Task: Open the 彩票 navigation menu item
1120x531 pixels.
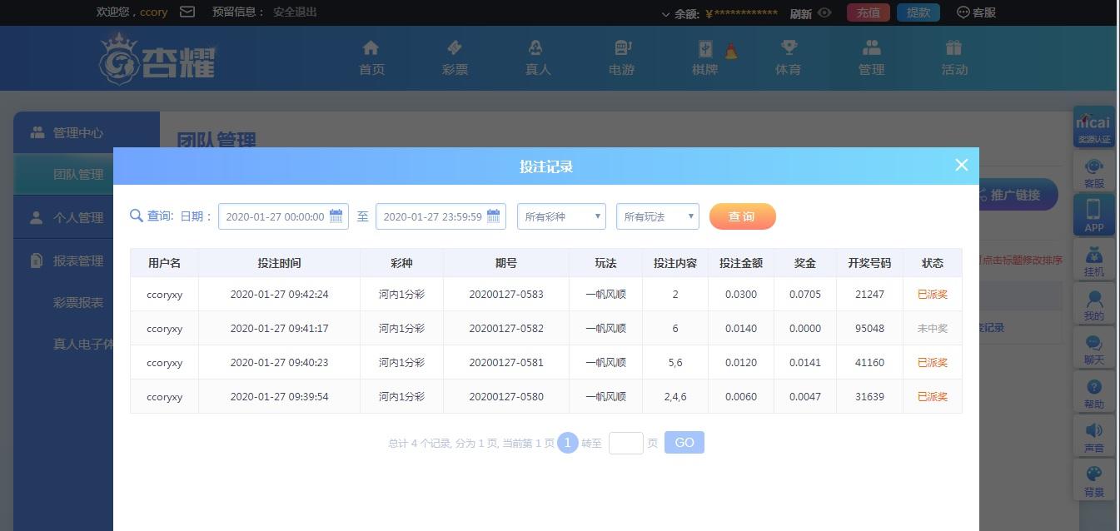Action: tap(455, 57)
